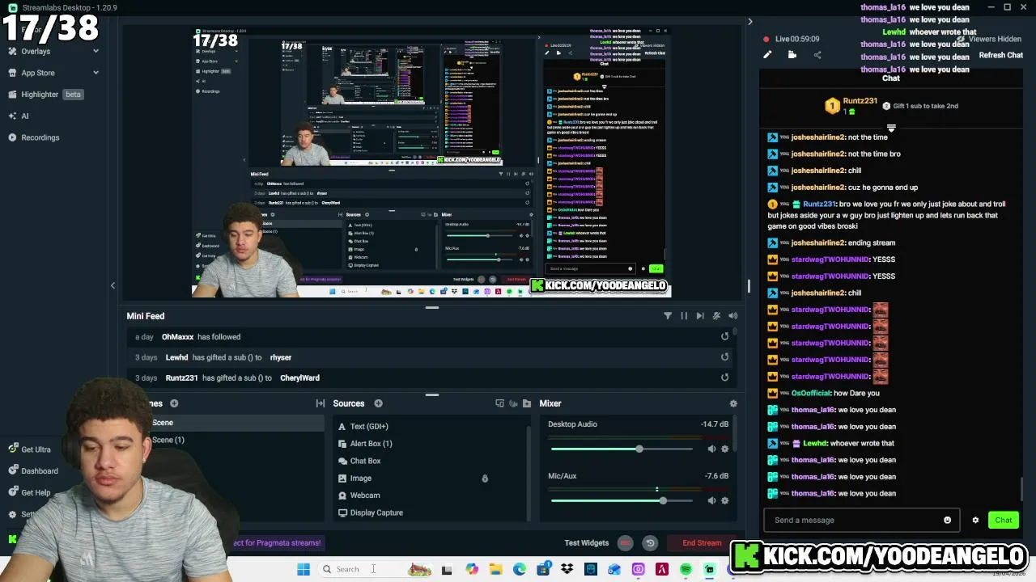Image resolution: width=1036 pixels, height=582 pixels.
Task: Mute Desktop Audio
Action: pyautogui.click(x=711, y=449)
